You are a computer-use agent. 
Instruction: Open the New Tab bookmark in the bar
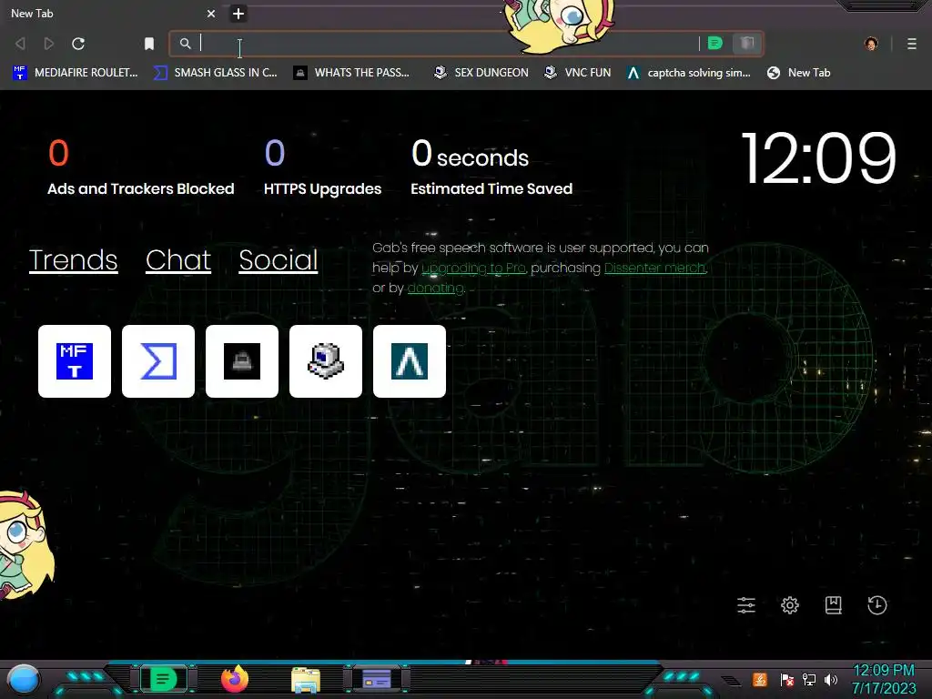pyautogui.click(x=799, y=73)
